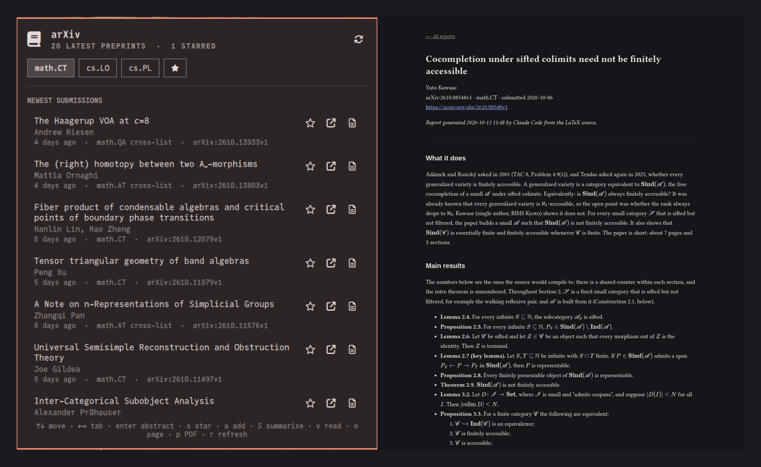Screen dimensions: 761x467
Task: Star the Fiber product of condensable algebras paper
Action: coord(310,209)
